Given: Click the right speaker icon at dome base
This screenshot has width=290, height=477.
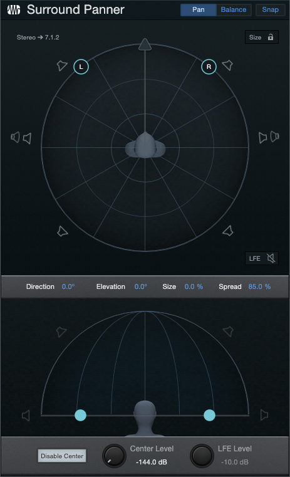Looking at the screenshot, I should tap(264, 415).
